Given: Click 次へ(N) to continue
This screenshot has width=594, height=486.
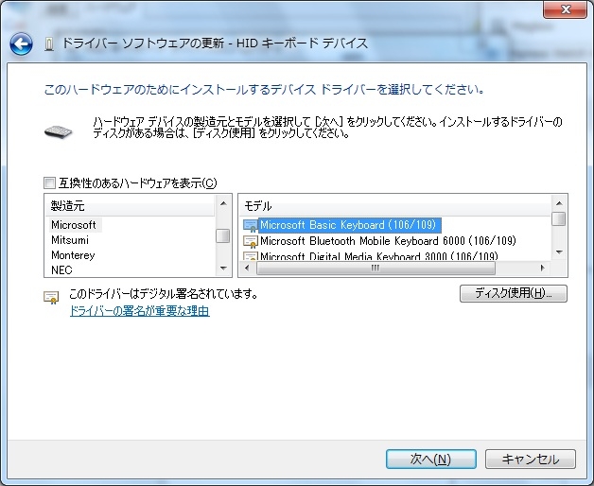Looking at the screenshot, I should tap(431, 460).
